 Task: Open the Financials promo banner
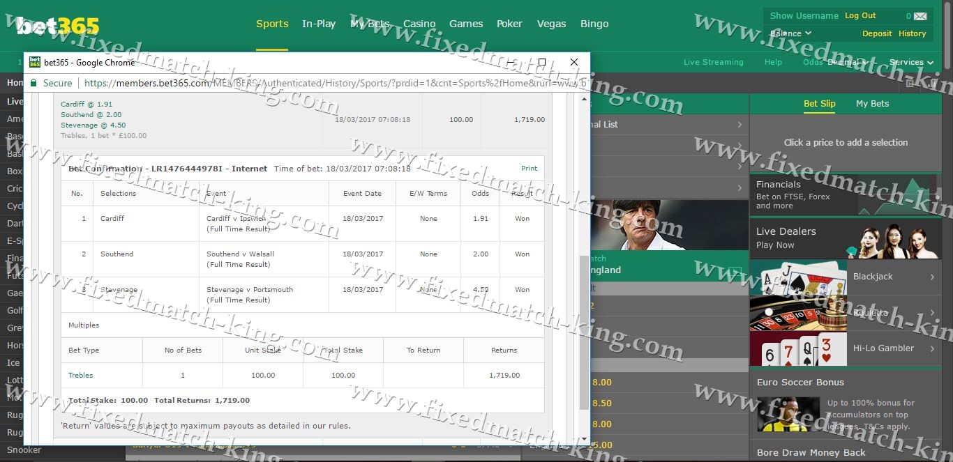click(847, 194)
